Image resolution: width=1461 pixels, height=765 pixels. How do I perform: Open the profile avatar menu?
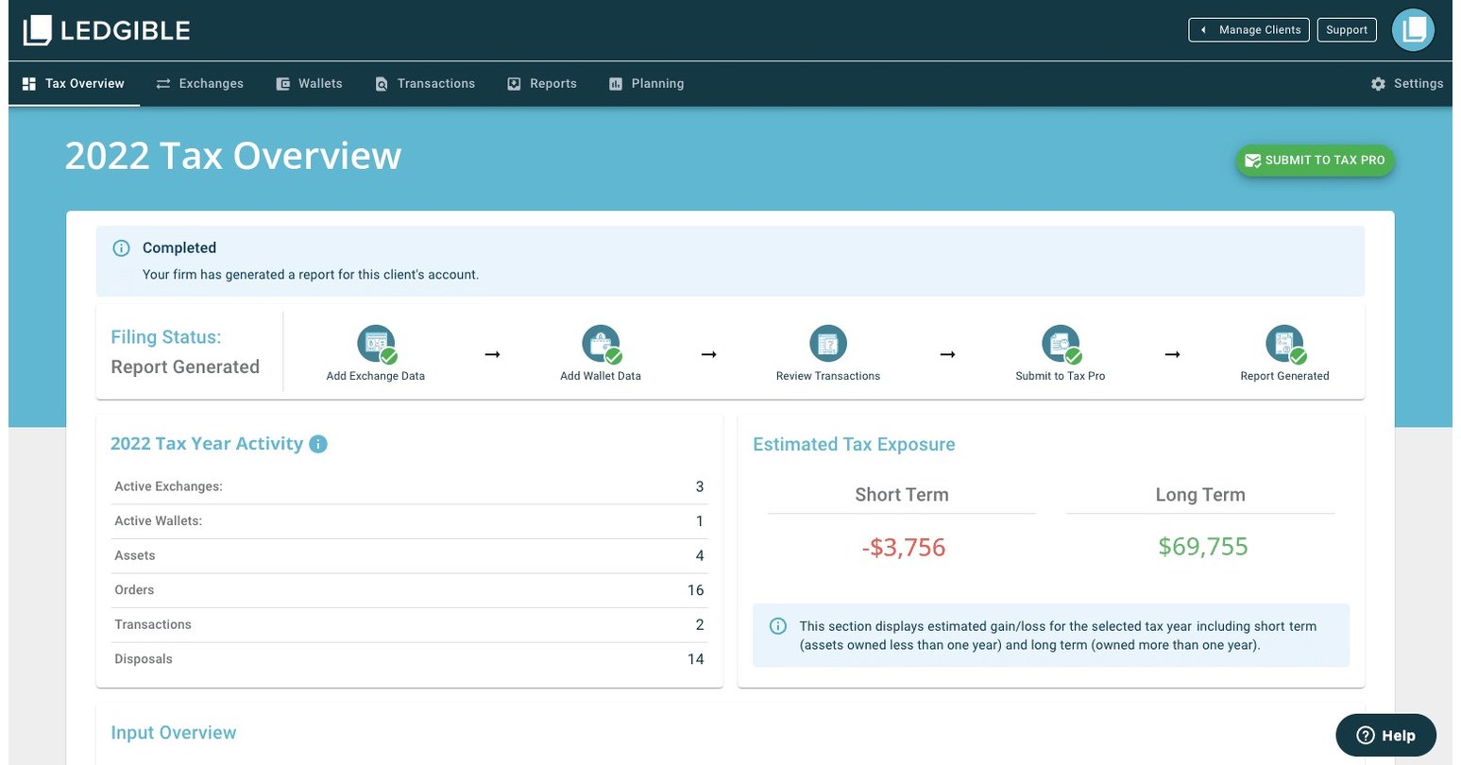[x=1412, y=29]
